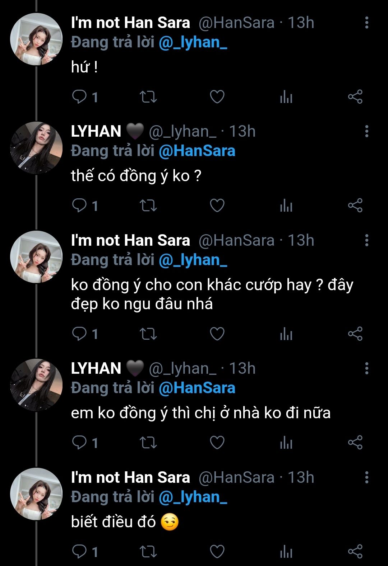Image resolution: width=388 pixels, height=566 pixels.
Task: Open more options for "hứ !" tweet
Action: [366, 23]
